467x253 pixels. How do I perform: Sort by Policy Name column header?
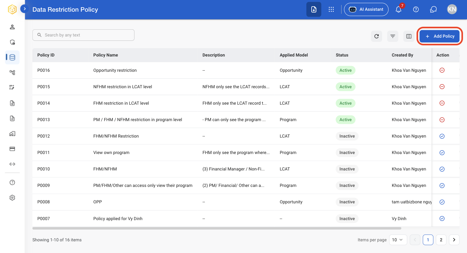tap(106, 55)
